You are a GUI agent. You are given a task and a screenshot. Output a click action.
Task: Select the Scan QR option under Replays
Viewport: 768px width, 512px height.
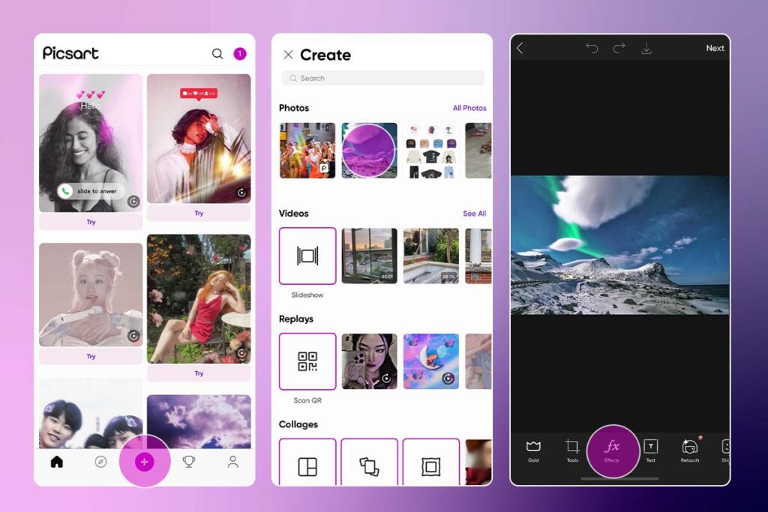tap(307, 361)
